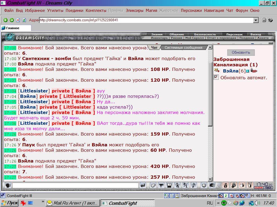Click the people group icon in bottom bar
Screen dimensions: 277x207
[242, 185]
